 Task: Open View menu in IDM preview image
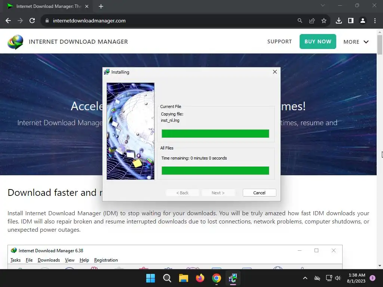pos(70,260)
